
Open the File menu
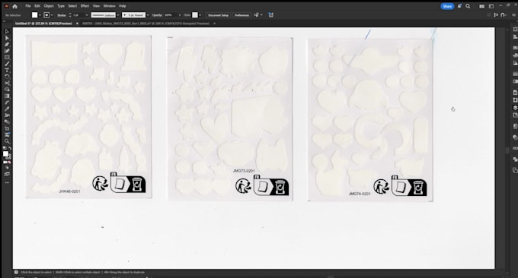[28, 6]
